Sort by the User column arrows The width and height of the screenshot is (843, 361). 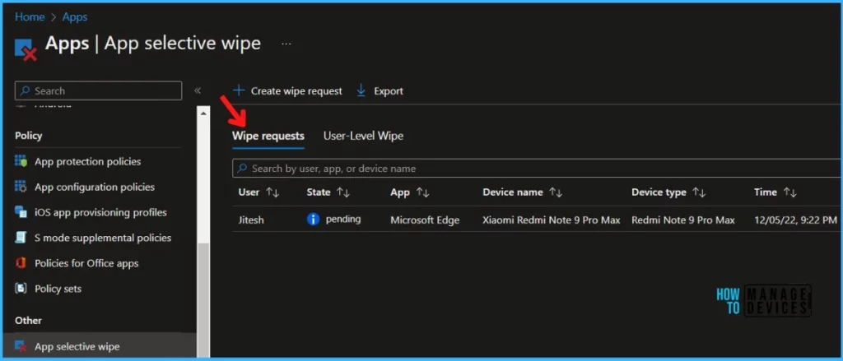pos(272,192)
